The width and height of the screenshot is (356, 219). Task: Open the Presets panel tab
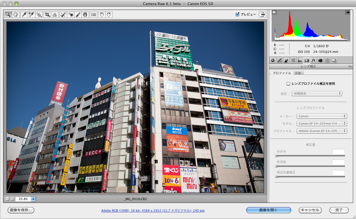pos(327,60)
